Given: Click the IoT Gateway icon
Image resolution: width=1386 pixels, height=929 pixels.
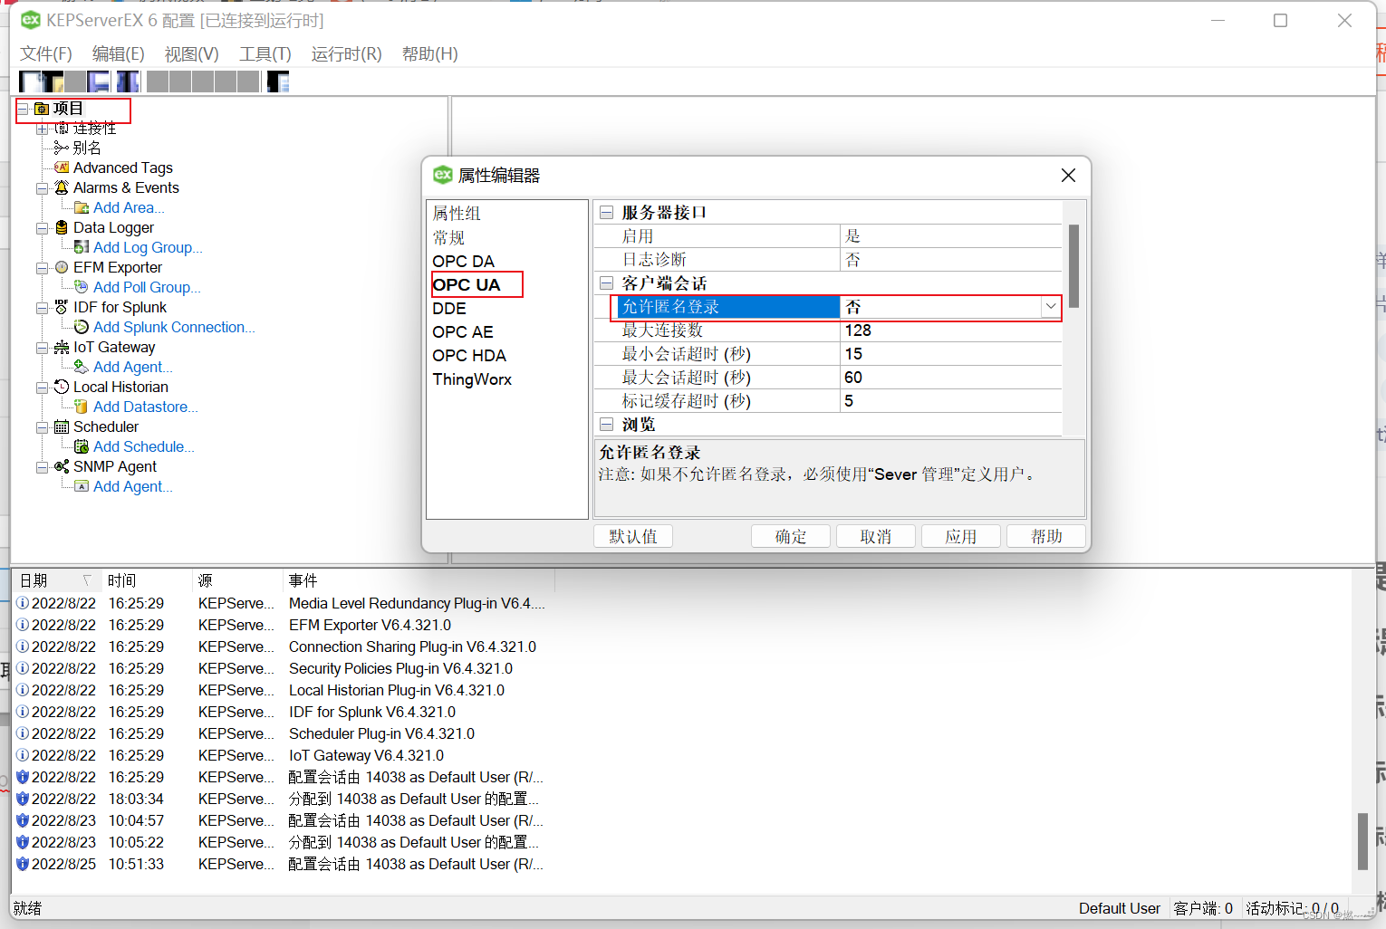Looking at the screenshot, I should point(62,347).
